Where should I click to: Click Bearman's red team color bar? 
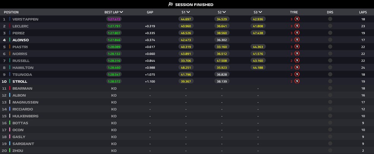coord(10,88)
